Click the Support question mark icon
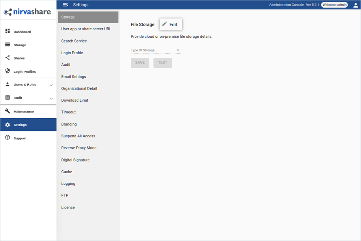Viewport: 361px width, 241px height. click(8, 138)
